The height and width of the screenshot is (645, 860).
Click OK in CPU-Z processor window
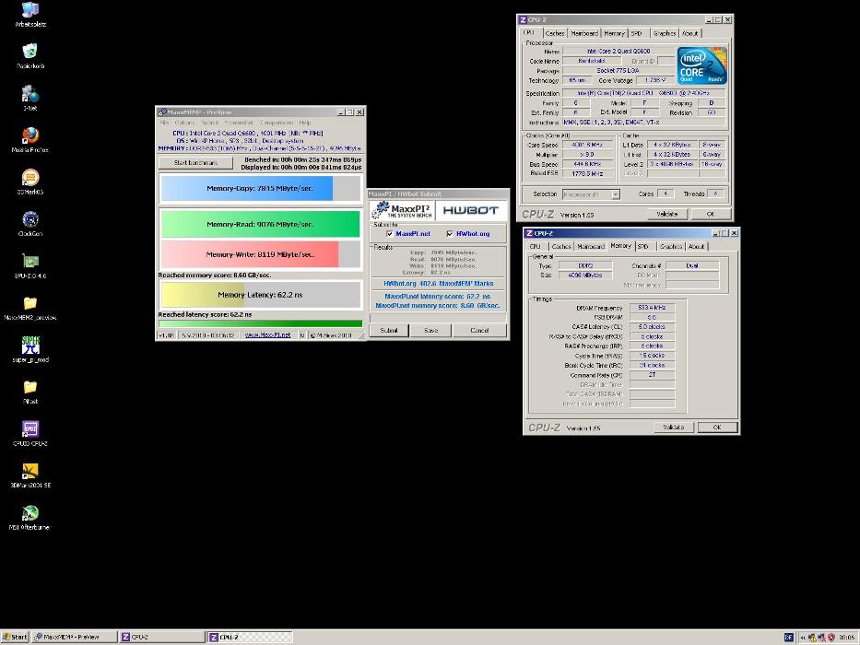pyautogui.click(x=711, y=214)
